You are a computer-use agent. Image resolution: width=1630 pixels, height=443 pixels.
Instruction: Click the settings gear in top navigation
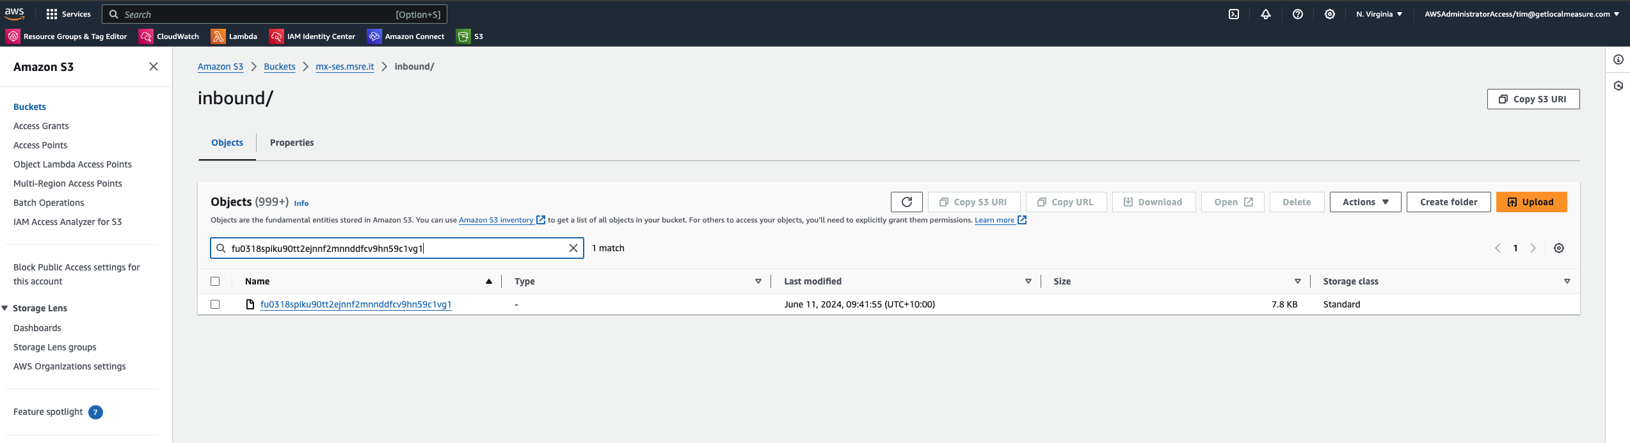click(1330, 14)
